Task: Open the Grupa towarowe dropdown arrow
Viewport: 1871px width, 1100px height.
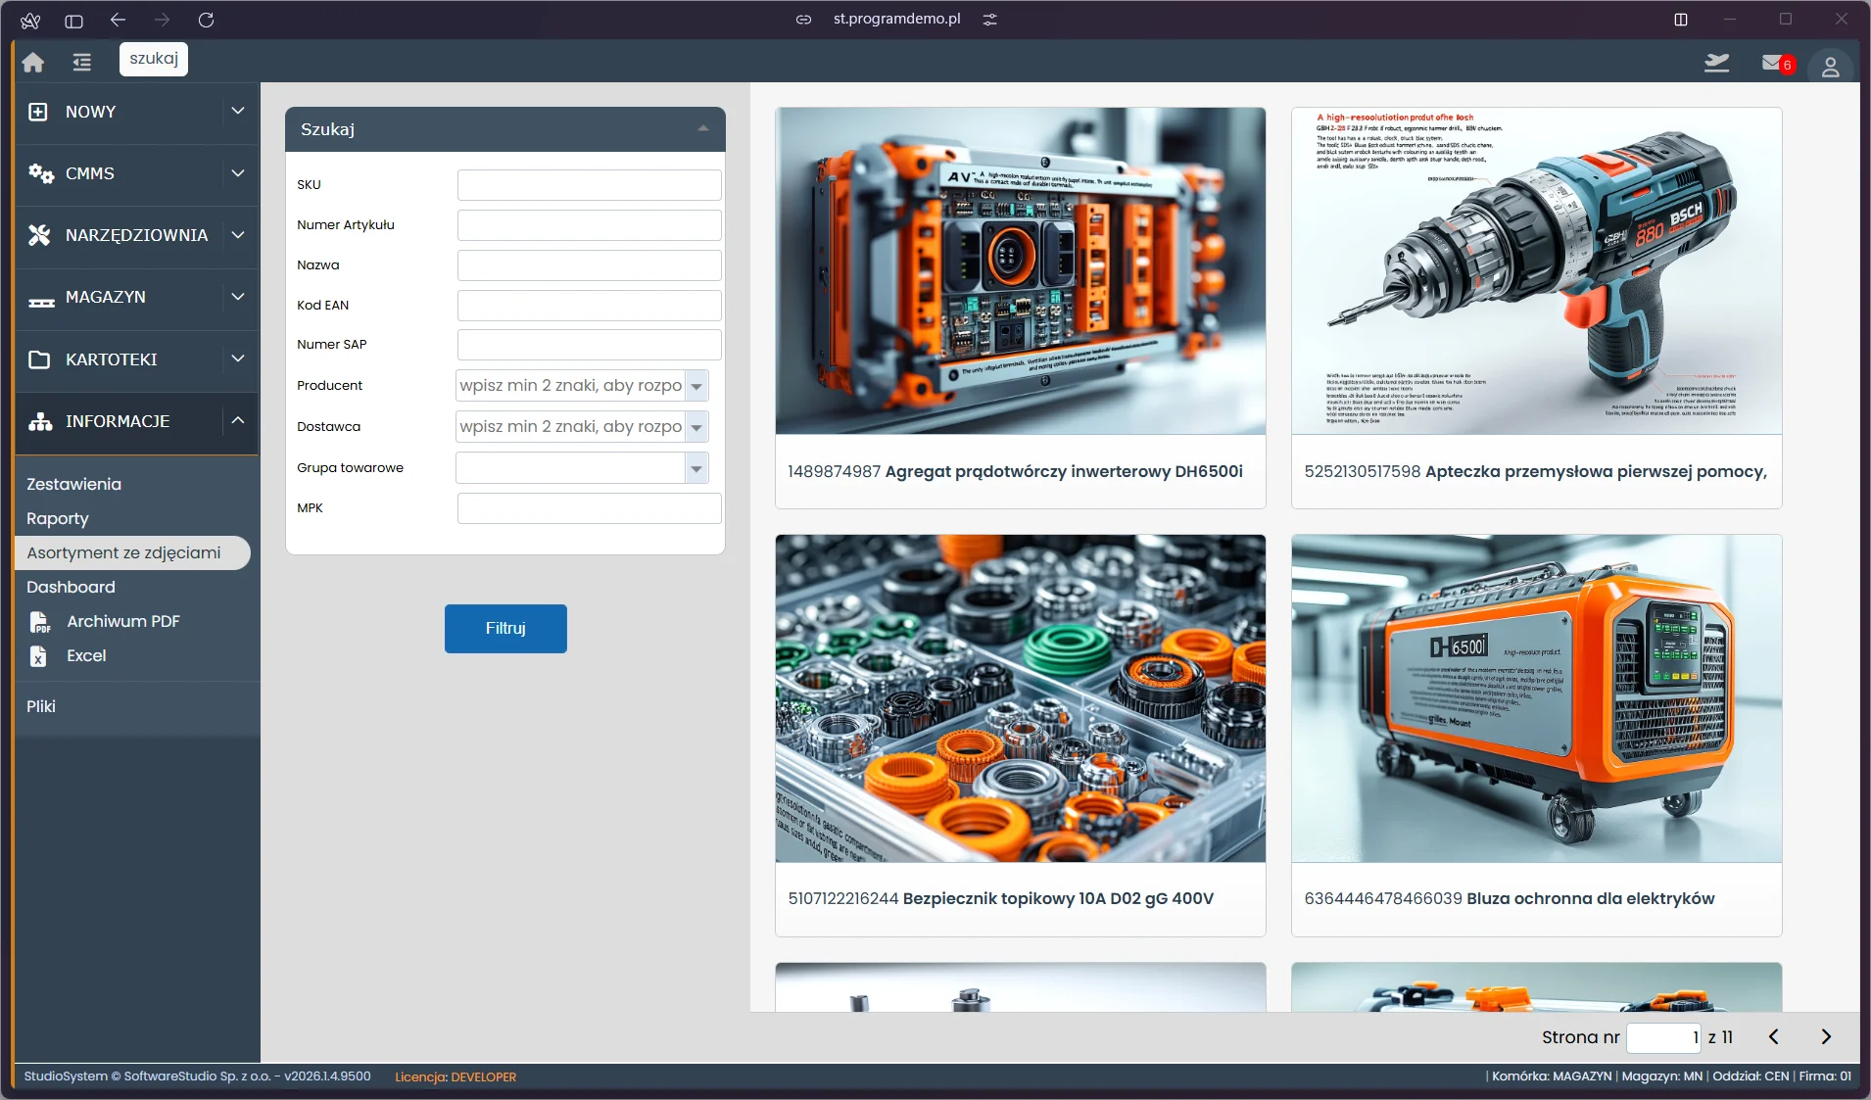Action: pyautogui.click(x=696, y=468)
